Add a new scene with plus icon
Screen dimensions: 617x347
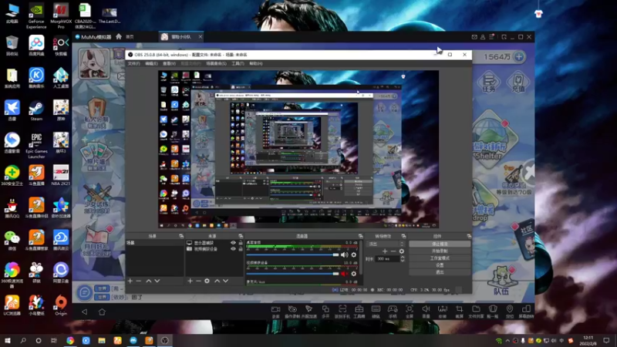coord(130,281)
